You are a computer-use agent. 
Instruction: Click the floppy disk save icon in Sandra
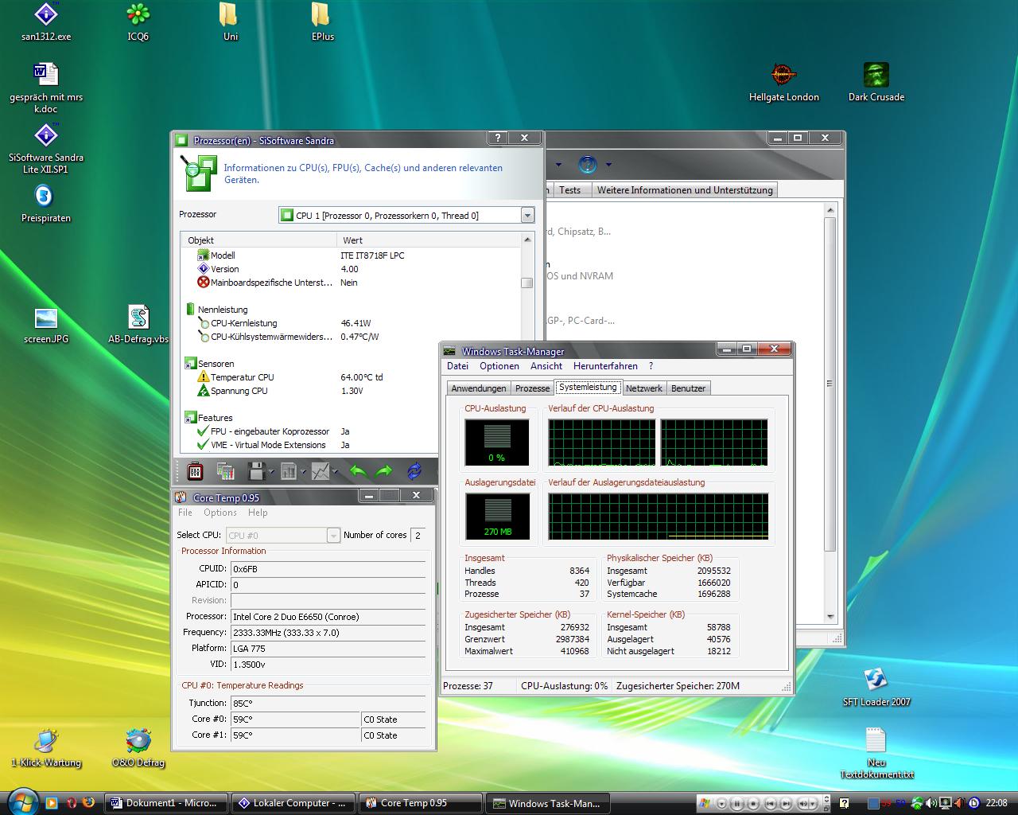[256, 471]
